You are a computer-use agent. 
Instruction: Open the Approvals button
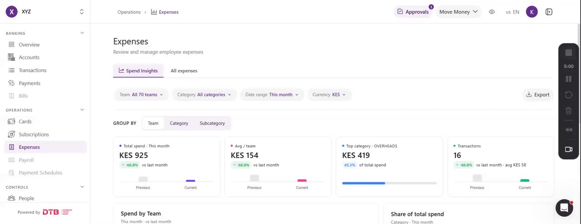tap(413, 12)
